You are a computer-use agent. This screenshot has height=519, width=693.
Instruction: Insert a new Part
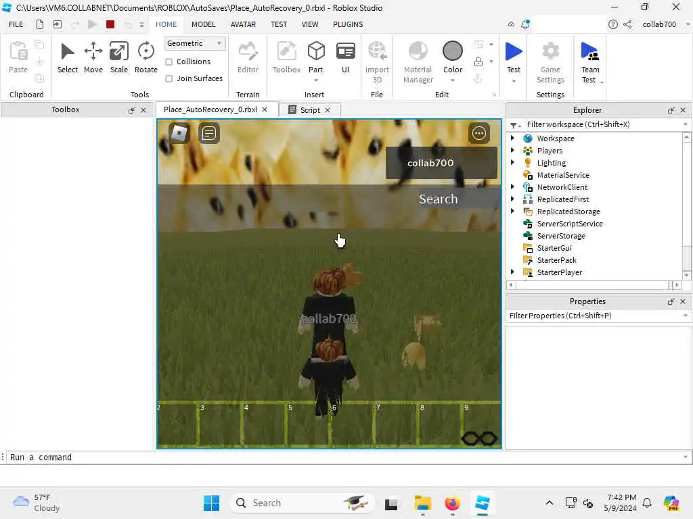(x=315, y=57)
